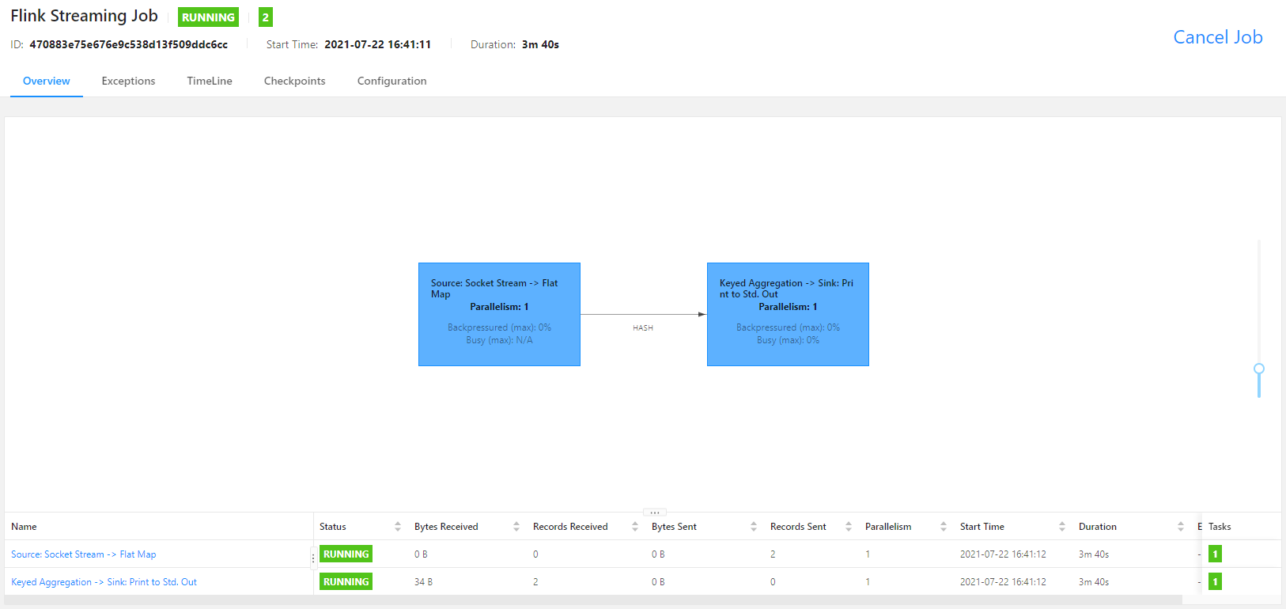Open Source: Socket Stream -> Flat Map row link

(84, 554)
